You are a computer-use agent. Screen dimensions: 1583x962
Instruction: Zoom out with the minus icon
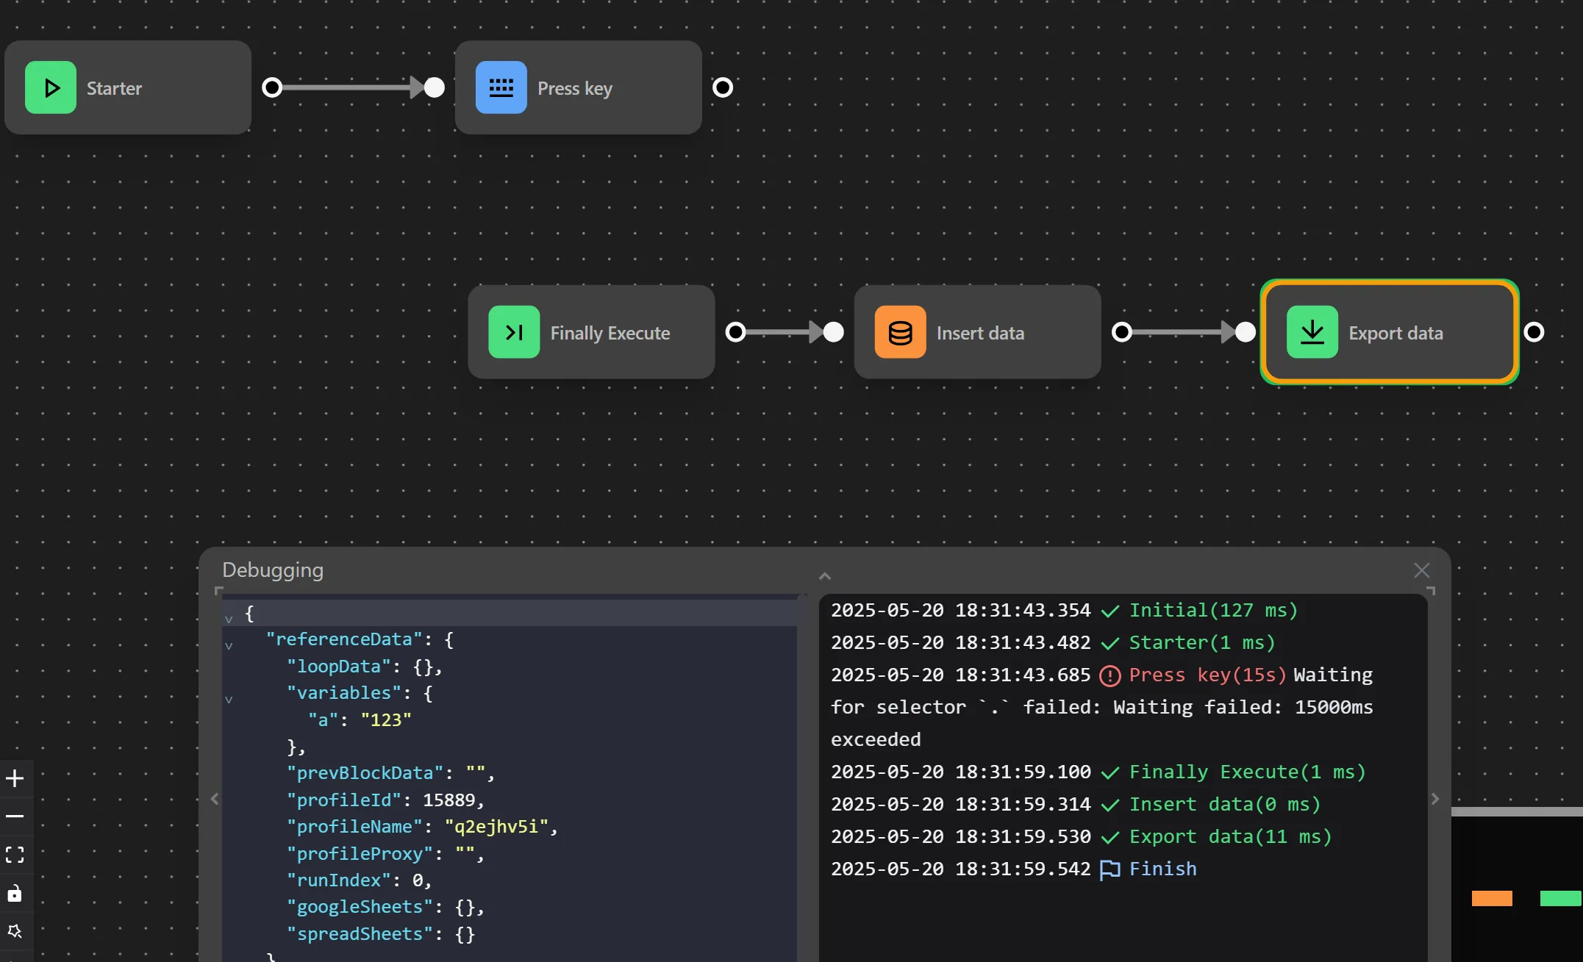pos(15,816)
